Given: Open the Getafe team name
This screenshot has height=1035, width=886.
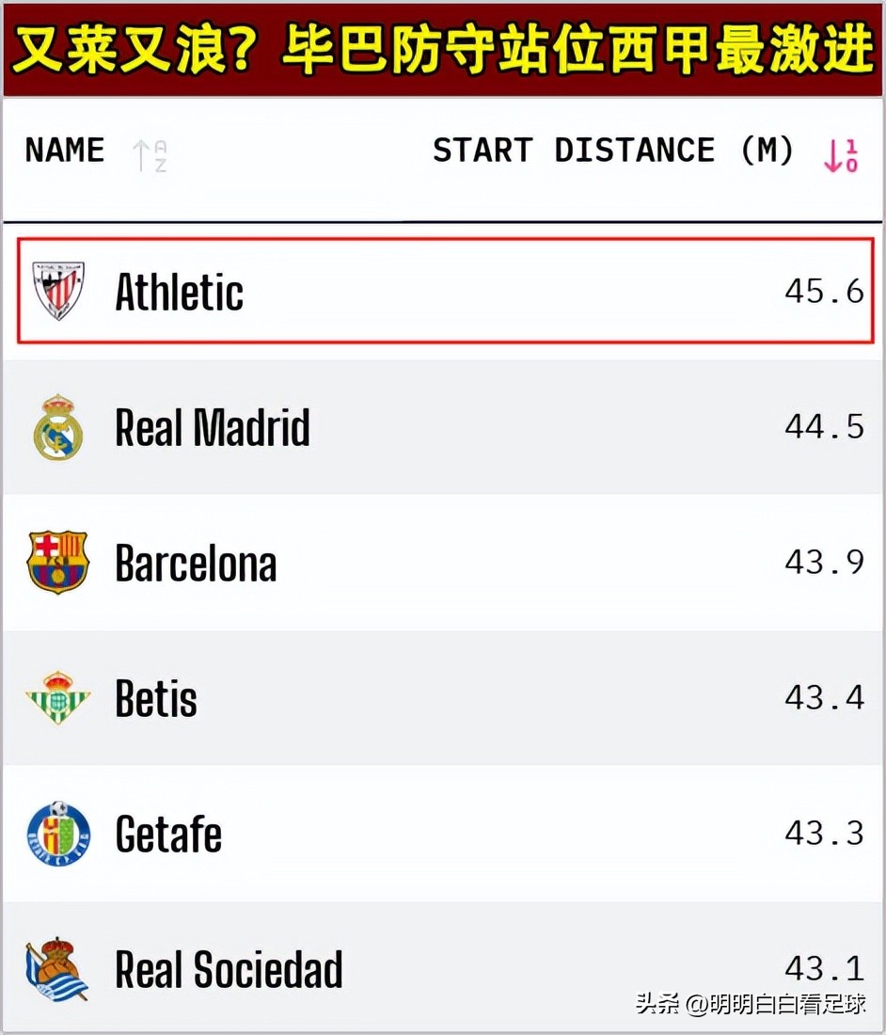Looking at the screenshot, I should pyautogui.click(x=168, y=835).
